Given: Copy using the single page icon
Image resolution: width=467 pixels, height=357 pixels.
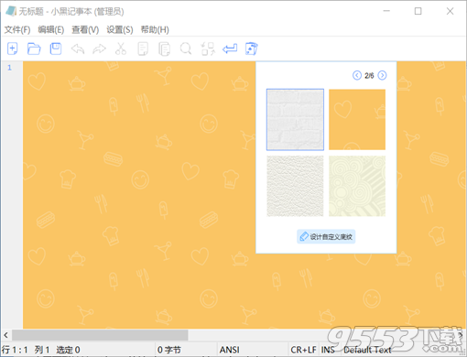Looking at the screenshot, I should (x=143, y=49).
